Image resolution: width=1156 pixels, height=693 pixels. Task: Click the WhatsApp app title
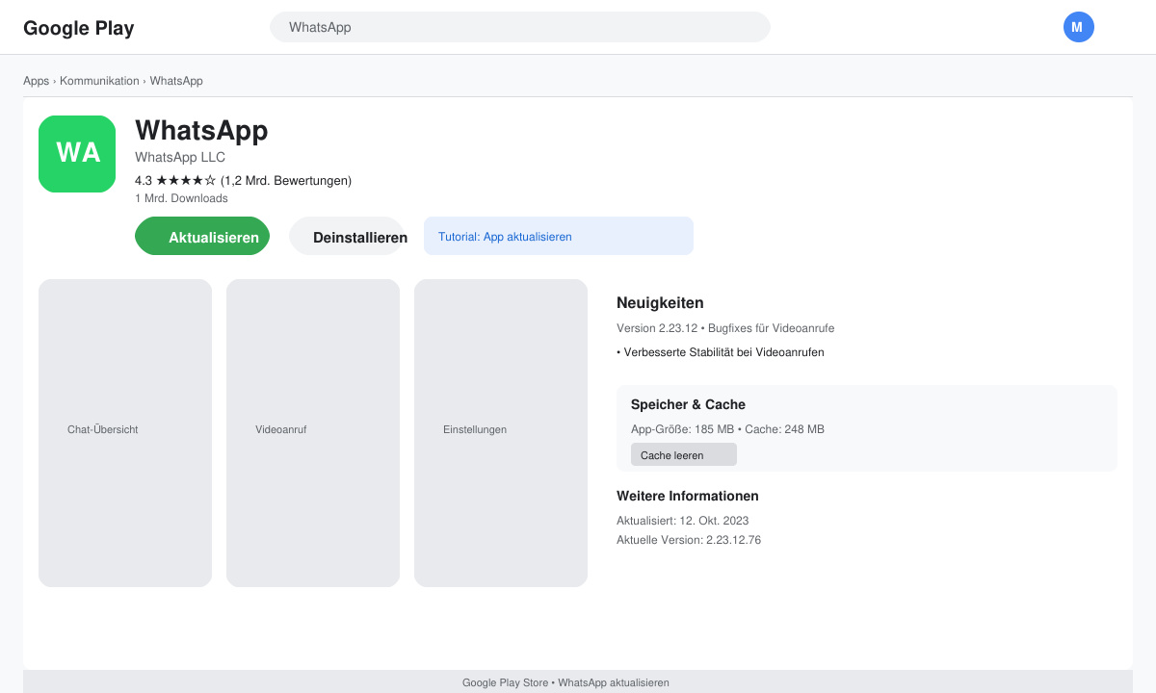coord(201,130)
